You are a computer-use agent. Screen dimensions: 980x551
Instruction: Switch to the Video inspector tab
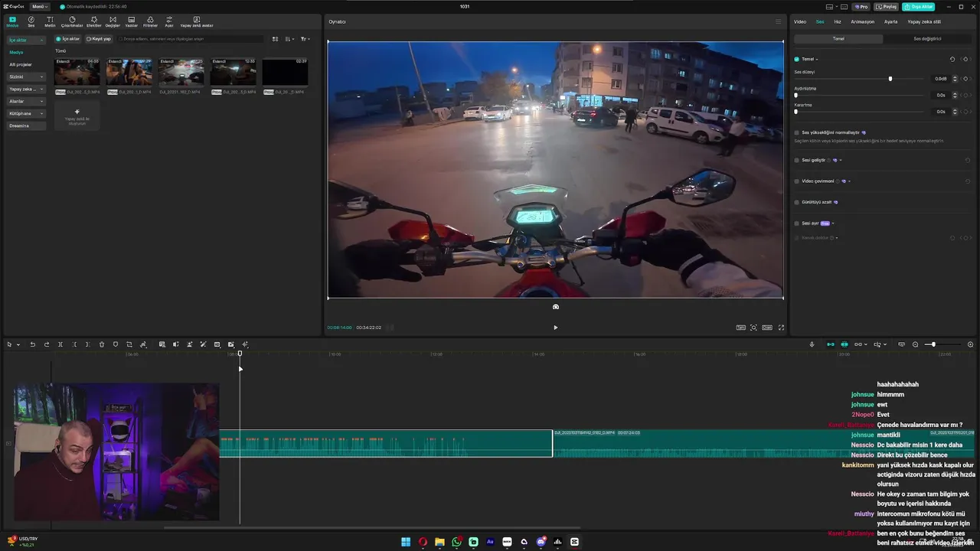pyautogui.click(x=800, y=21)
